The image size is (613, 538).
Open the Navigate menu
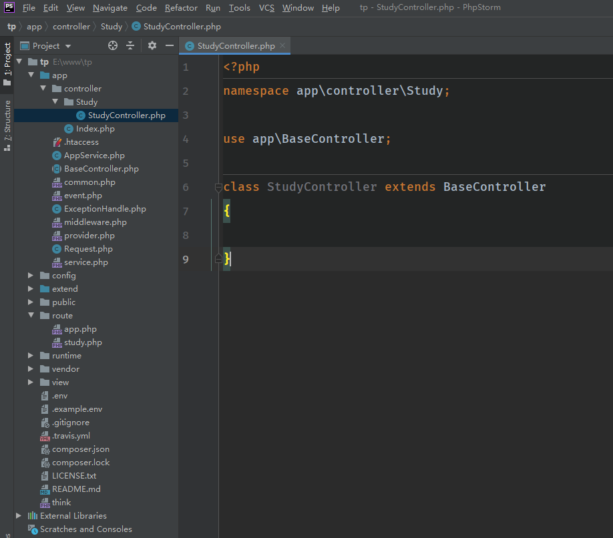click(110, 8)
